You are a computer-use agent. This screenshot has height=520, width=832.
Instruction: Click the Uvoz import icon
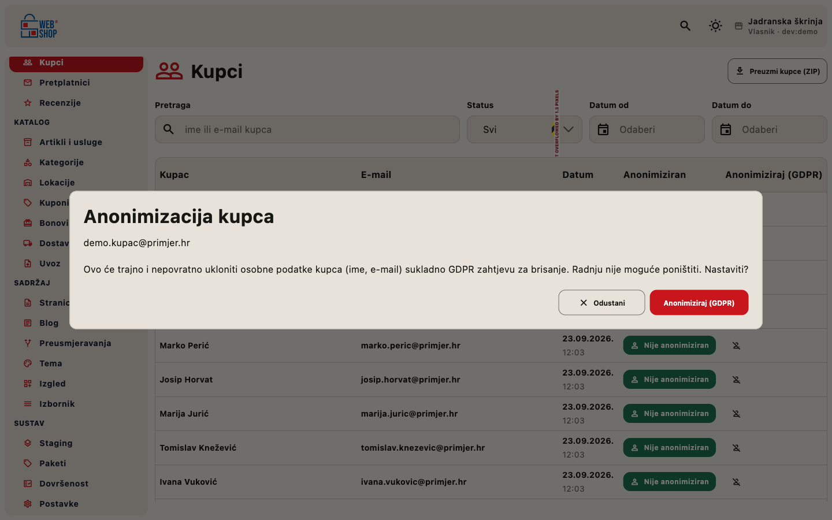(28, 263)
